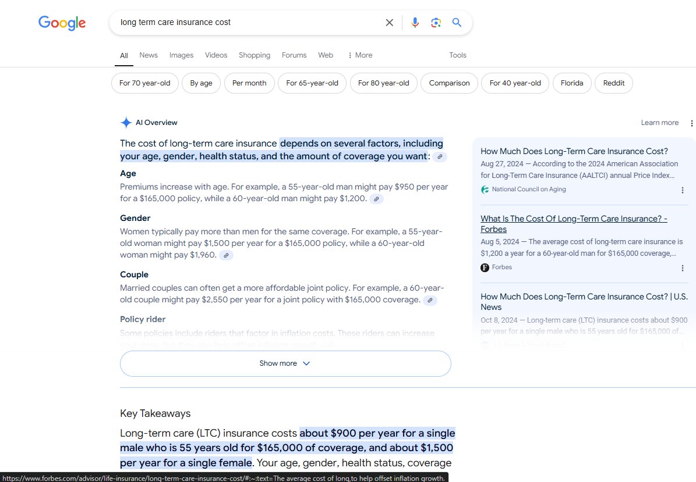Click the AI Overview sparkle icon

(126, 123)
